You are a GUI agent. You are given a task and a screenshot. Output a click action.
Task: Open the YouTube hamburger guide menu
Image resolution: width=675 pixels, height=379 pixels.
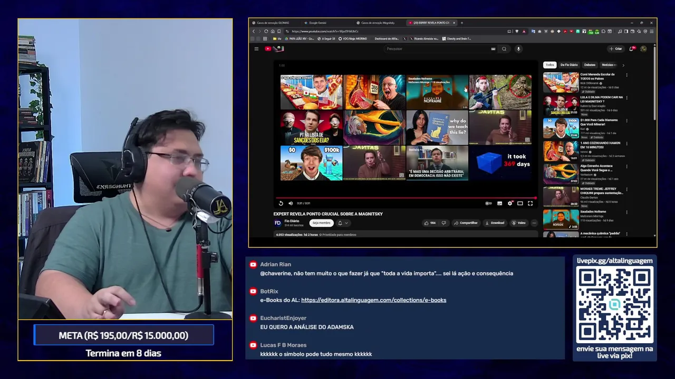(256, 49)
